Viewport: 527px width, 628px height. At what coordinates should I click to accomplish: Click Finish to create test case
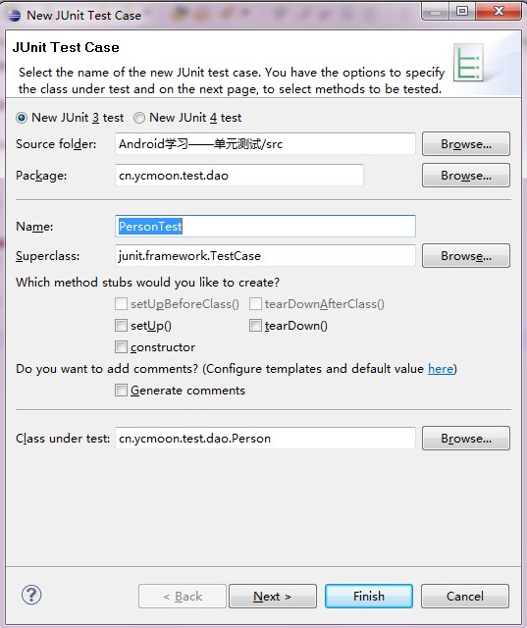point(369,596)
